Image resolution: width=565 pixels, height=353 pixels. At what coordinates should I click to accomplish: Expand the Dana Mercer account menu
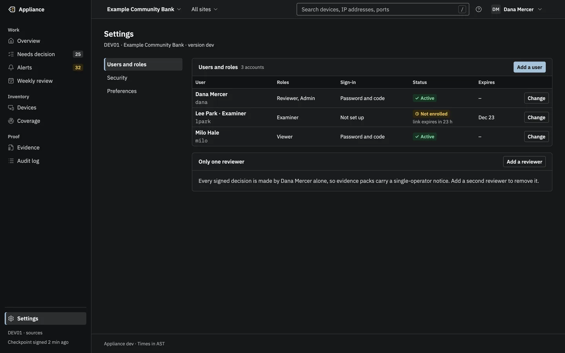click(517, 9)
